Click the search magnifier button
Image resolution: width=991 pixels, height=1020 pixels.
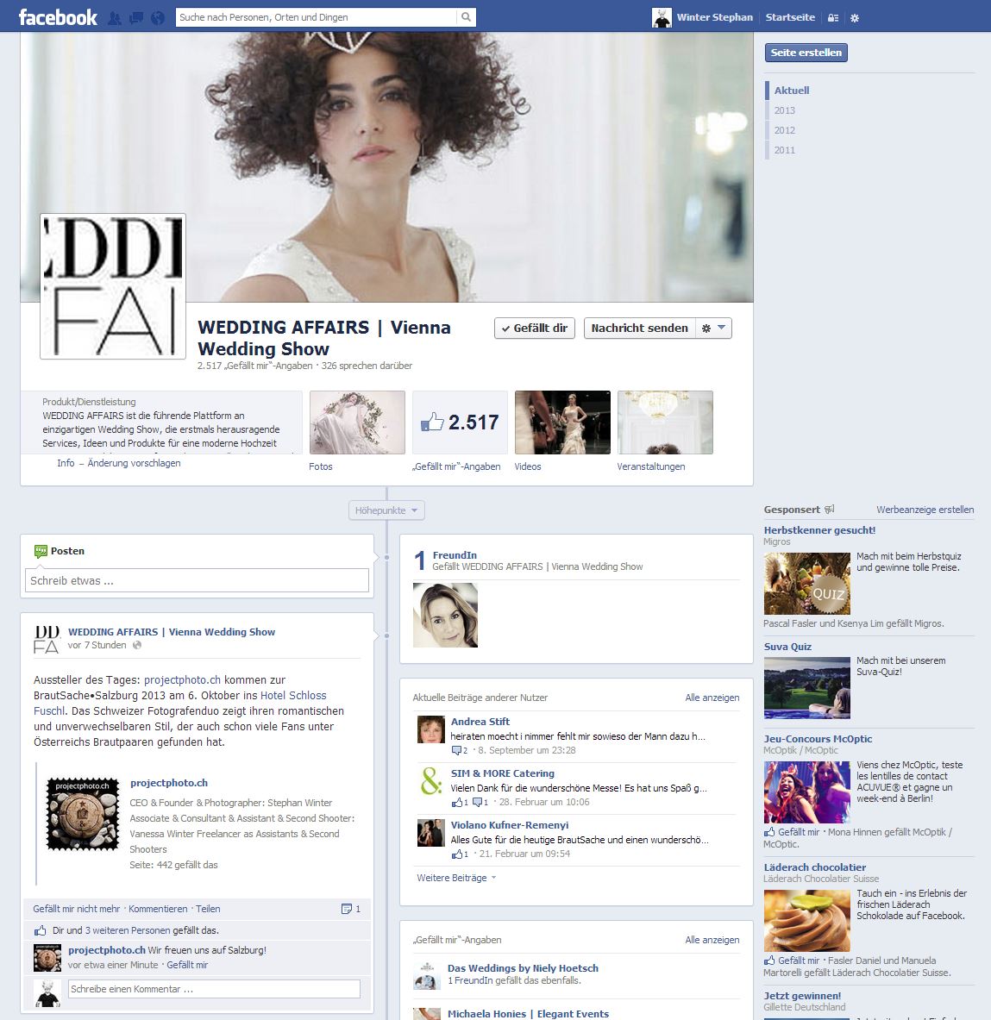466,17
